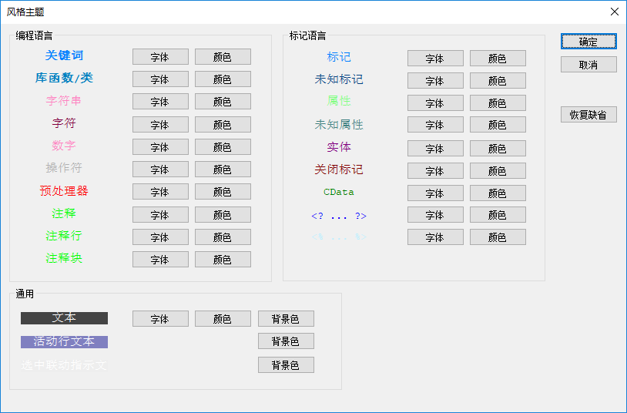The height and width of the screenshot is (413, 627).
Task: Set 颜色 for 数字
Action: tap(223, 147)
